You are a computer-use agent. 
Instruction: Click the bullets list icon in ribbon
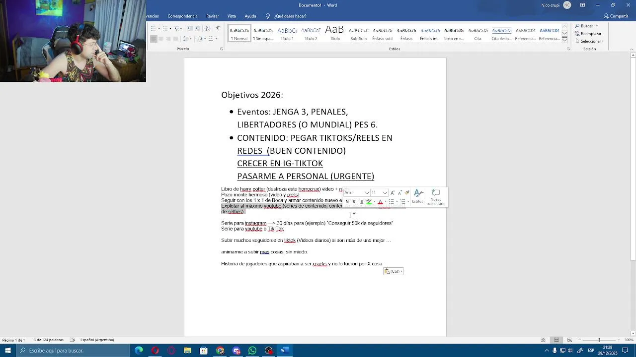pyautogui.click(x=154, y=28)
